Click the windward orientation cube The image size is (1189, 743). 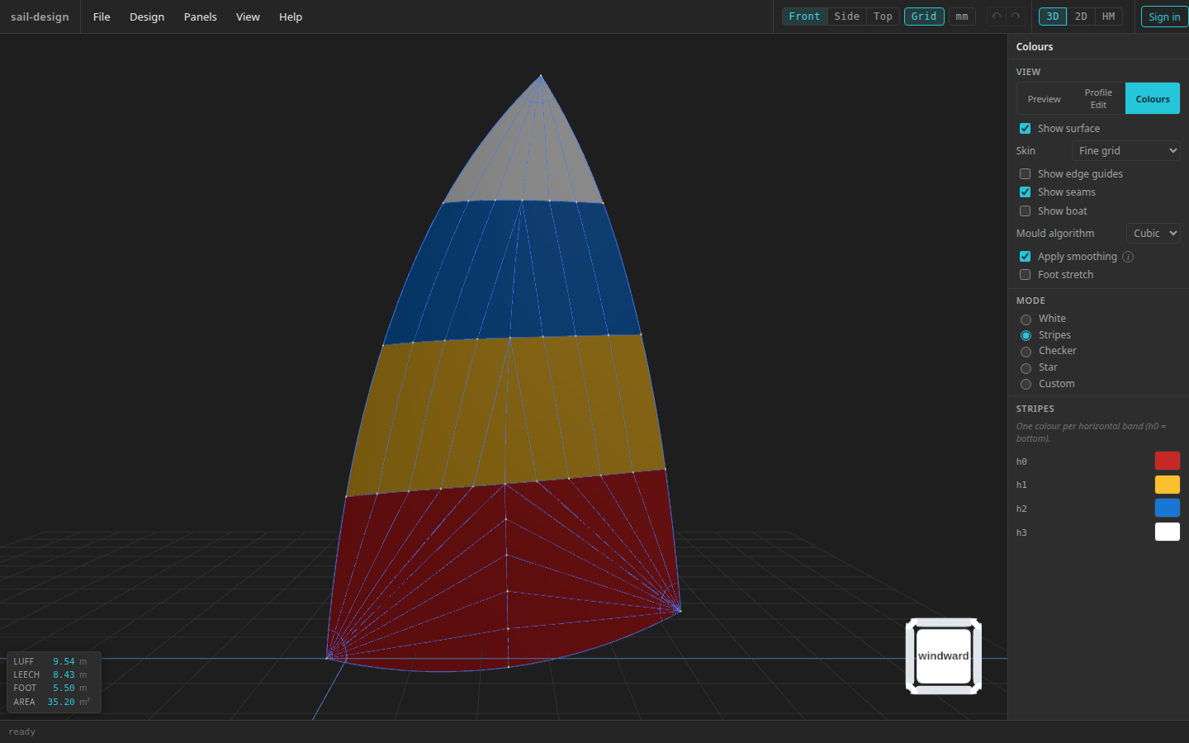click(x=943, y=656)
